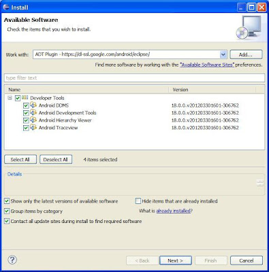The height and width of the screenshot is (272, 269).
Task: Uncheck the Android DDMS checkbox
Action: (x=26, y=105)
